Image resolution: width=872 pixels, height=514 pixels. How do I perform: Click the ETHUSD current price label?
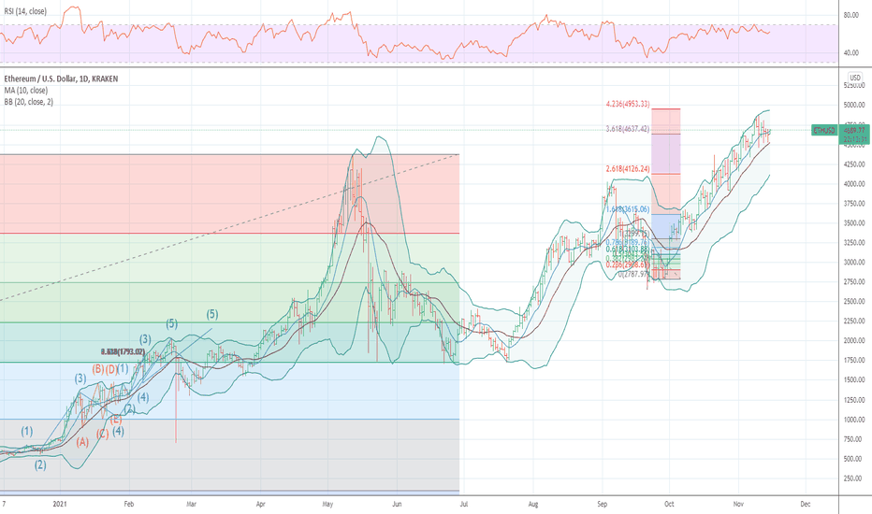tap(824, 130)
